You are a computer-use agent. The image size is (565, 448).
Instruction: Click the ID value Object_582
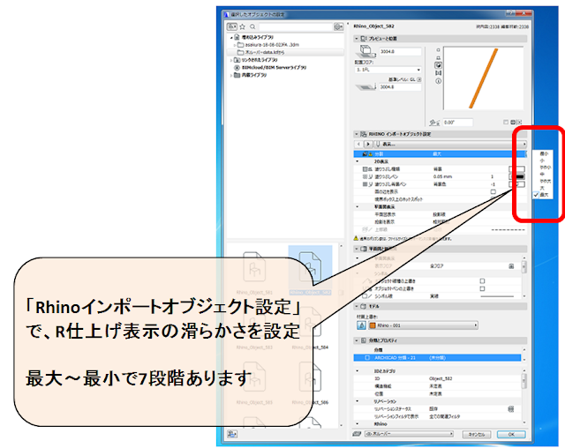(441, 379)
